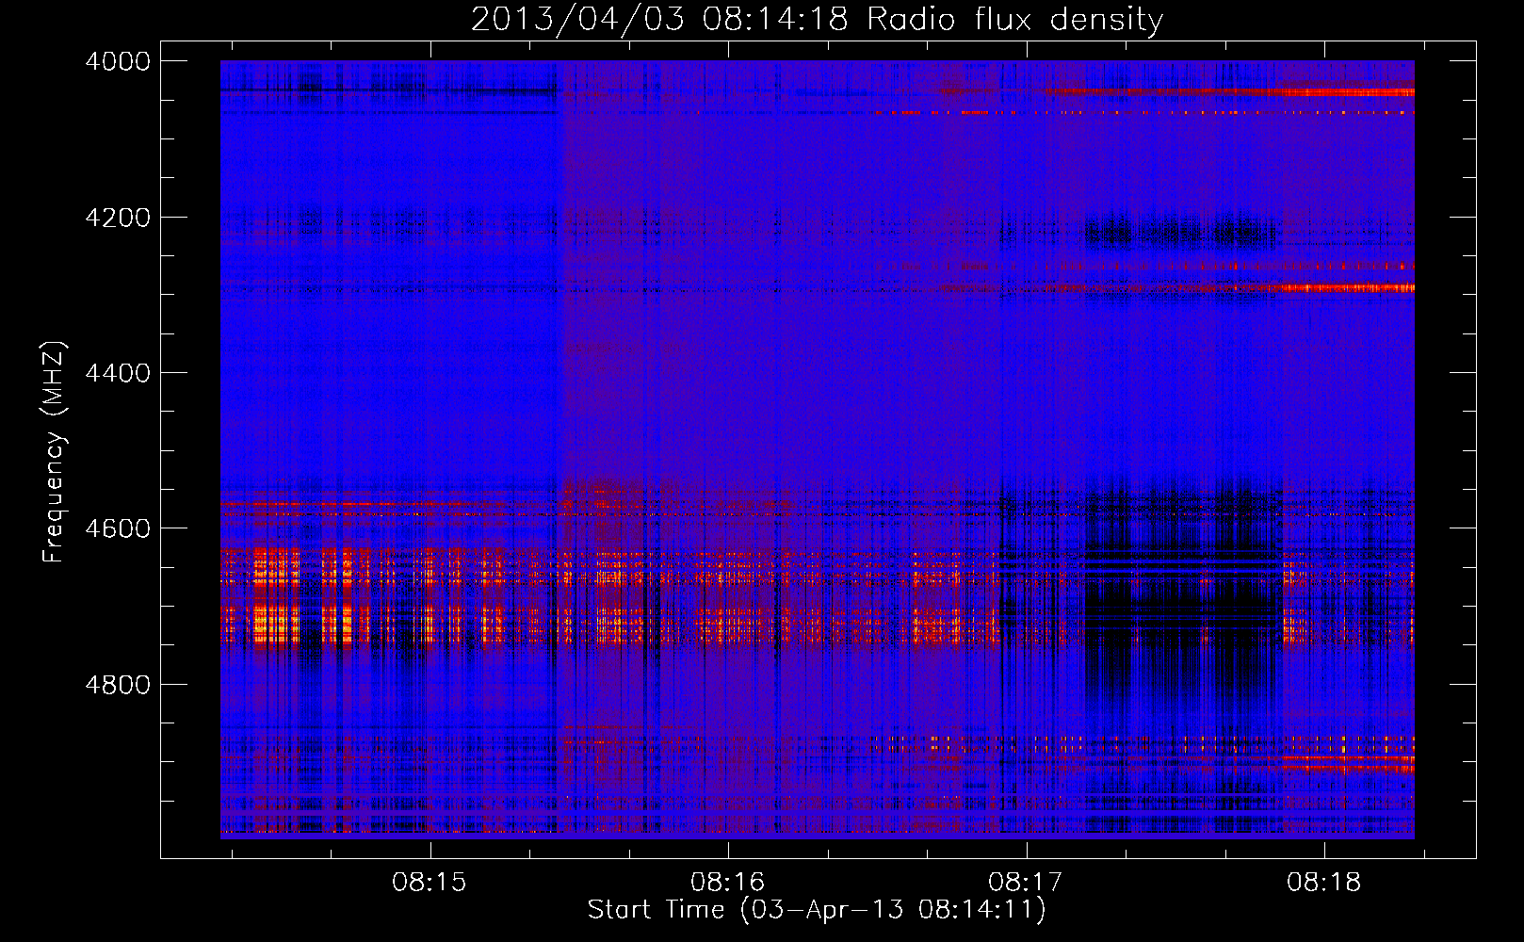
Task: Click the 08:16 time axis label
Action: click(727, 883)
